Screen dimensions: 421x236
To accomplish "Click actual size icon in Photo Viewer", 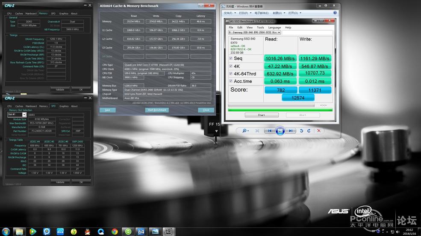I will click(x=257, y=131).
